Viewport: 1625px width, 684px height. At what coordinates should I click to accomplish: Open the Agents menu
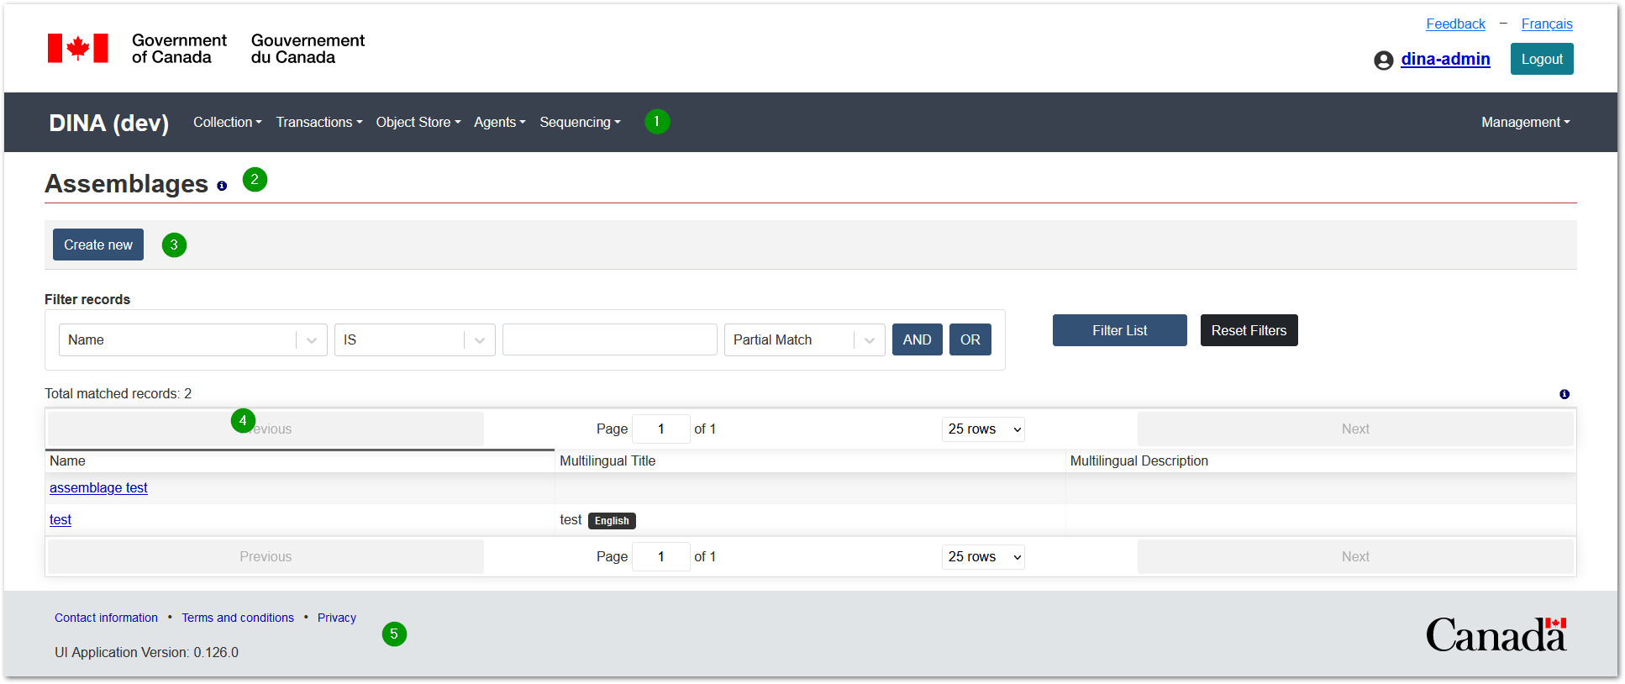click(x=500, y=123)
